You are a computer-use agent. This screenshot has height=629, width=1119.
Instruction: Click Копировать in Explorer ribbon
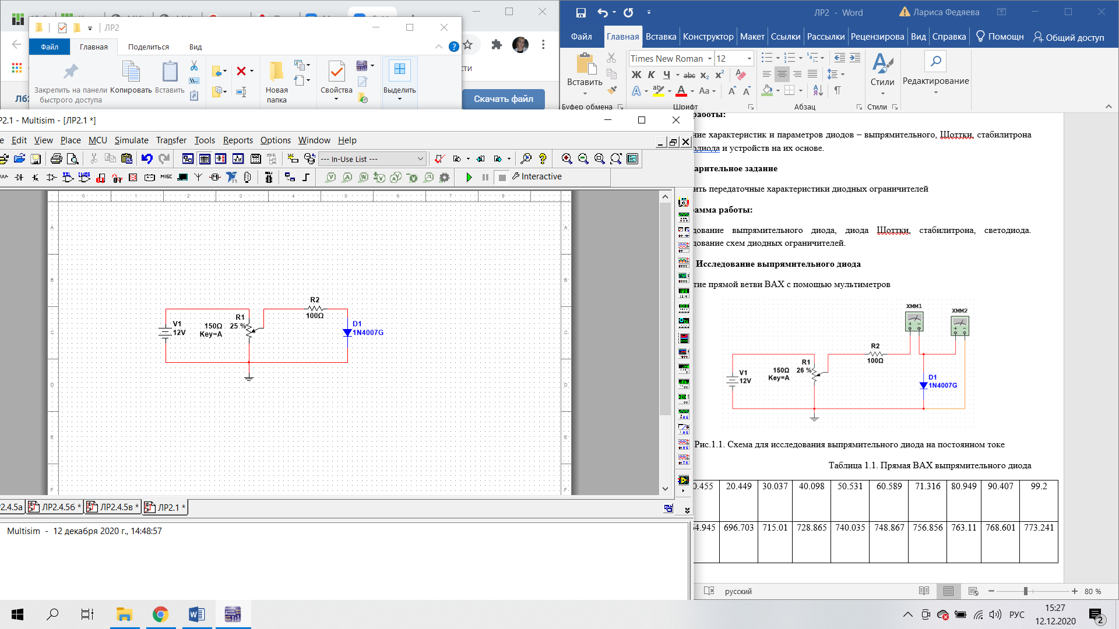click(131, 79)
